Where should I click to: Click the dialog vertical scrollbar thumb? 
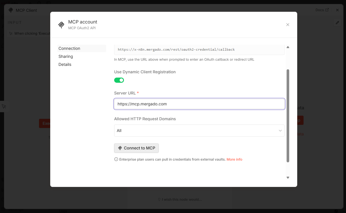click(288, 116)
